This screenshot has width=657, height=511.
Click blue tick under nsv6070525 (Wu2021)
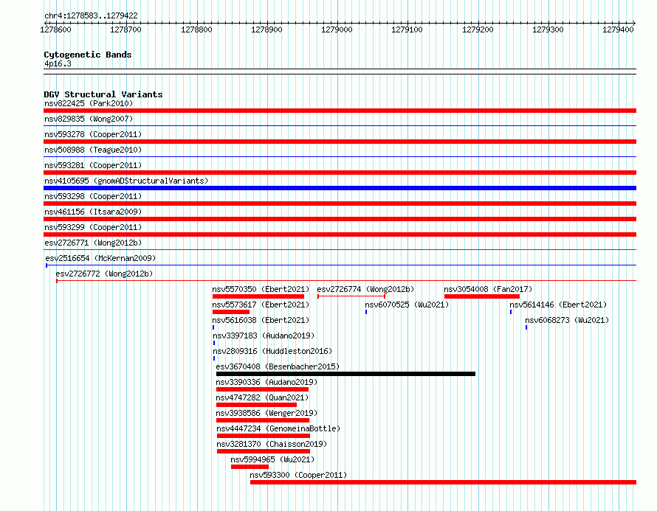pyautogui.click(x=366, y=312)
